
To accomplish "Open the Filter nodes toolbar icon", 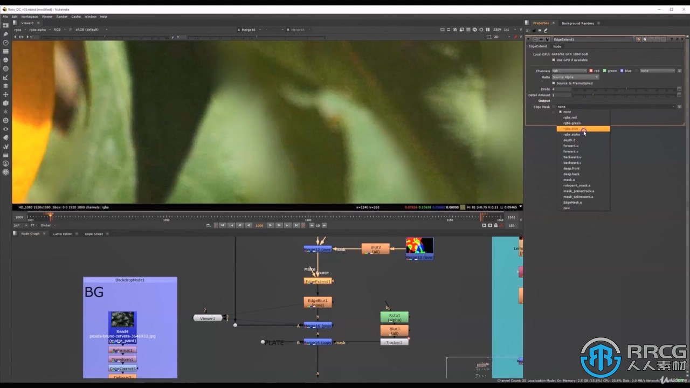I will [x=6, y=68].
